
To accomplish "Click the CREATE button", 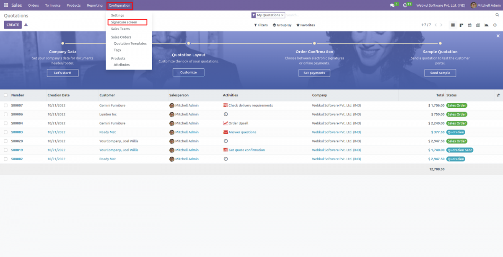I will [x=13, y=25].
